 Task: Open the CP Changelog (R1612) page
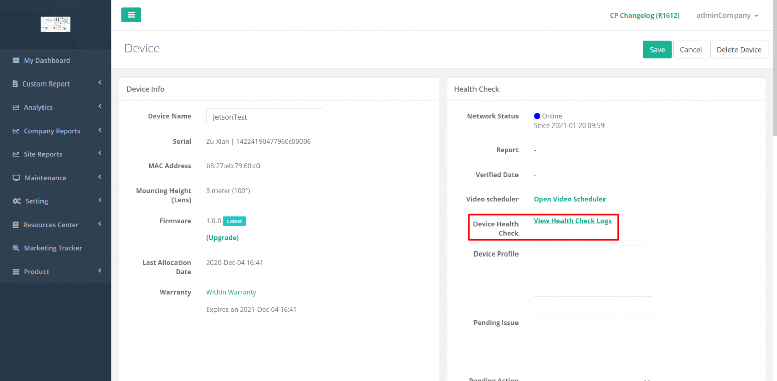point(644,15)
